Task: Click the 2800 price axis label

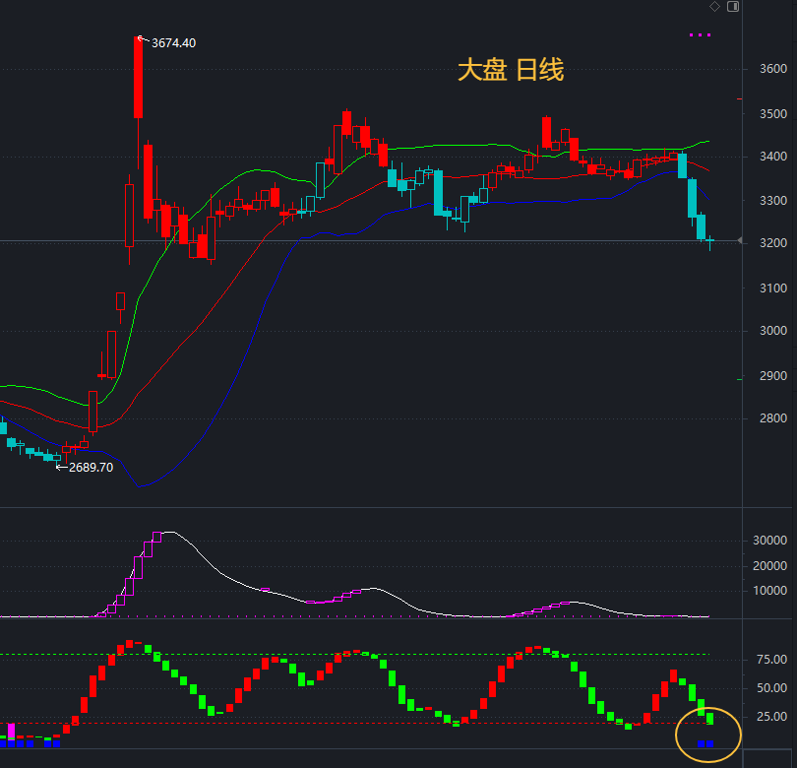Action: tap(773, 418)
